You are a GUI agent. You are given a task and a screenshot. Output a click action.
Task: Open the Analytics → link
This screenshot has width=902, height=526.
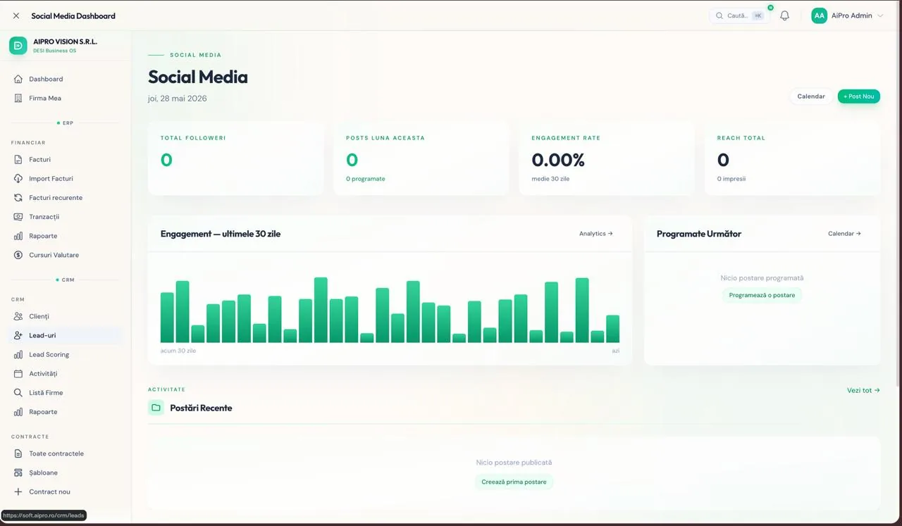tap(595, 234)
